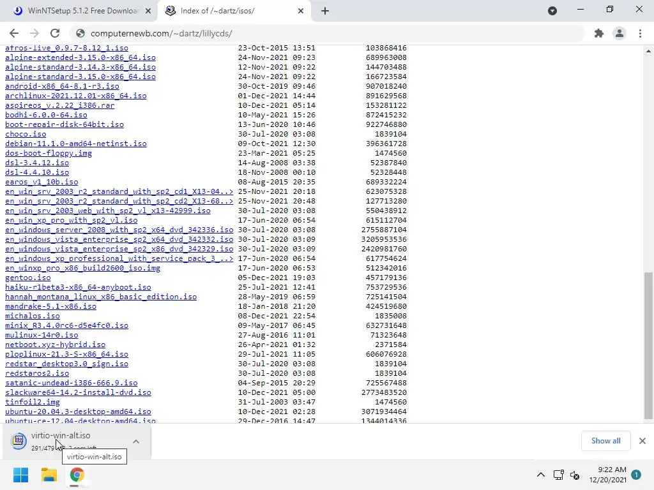Show hidden system tray icons
The height and width of the screenshot is (490, 654).
tap(540, 475)
